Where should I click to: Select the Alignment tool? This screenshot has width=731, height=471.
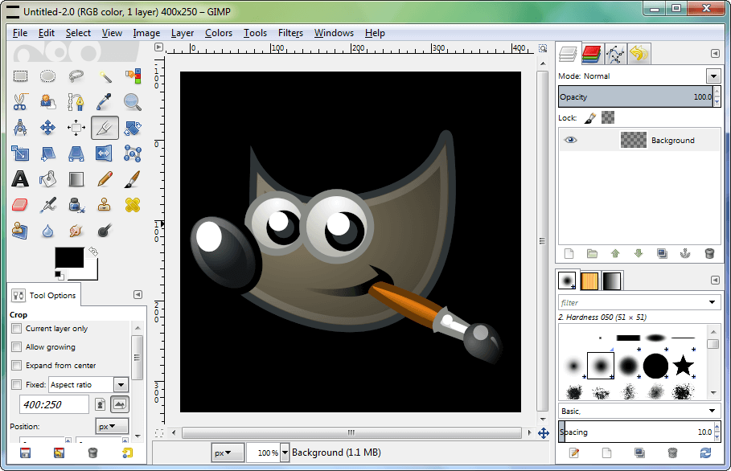[x=76, y=128]
